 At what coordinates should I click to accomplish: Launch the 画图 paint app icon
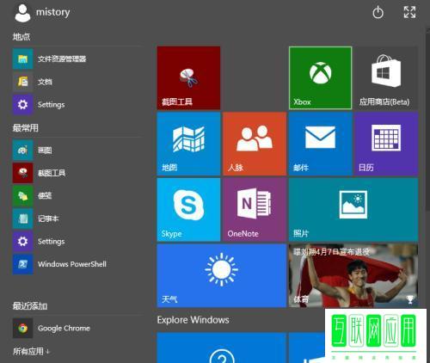tap(22, 150)
